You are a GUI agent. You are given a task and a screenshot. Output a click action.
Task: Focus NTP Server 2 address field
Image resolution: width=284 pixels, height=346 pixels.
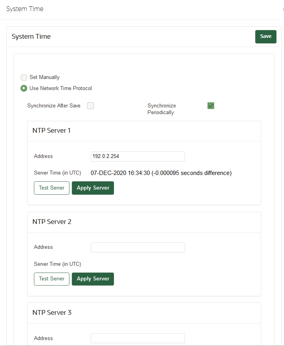[138, 247]
